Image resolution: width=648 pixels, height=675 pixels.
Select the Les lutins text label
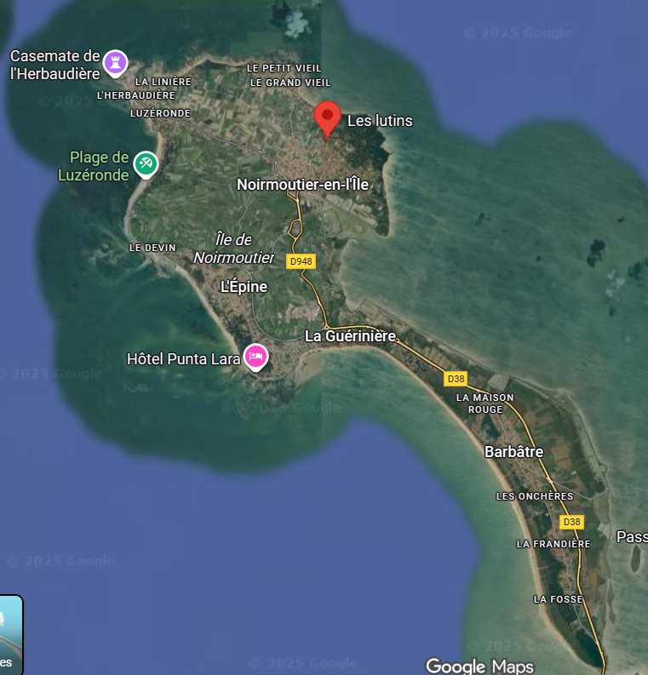point(380,121)
